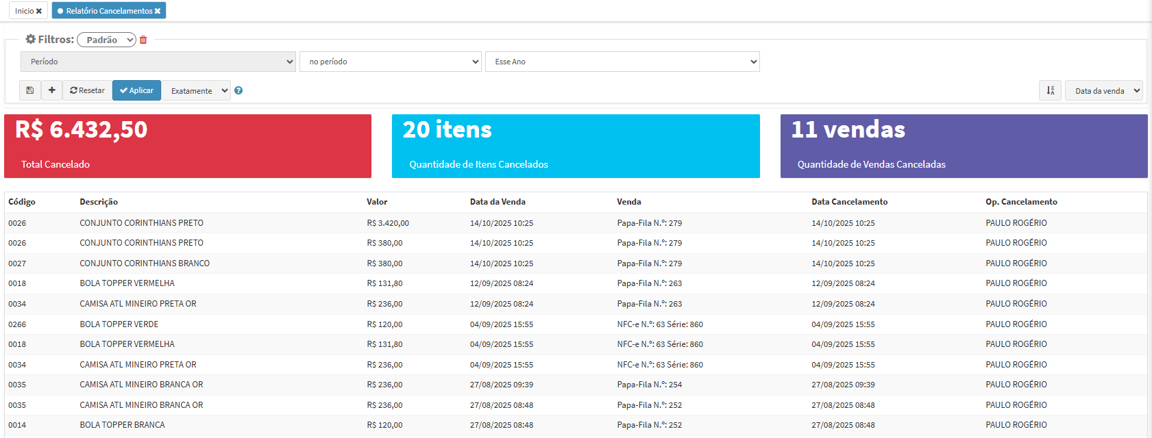Add a new filter with plus icon
The height and width of the screenshot is (438, 1152).
pos(52,90)
